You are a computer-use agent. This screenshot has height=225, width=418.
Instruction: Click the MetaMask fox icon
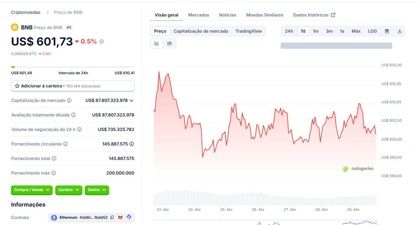(x=120, y=217)
